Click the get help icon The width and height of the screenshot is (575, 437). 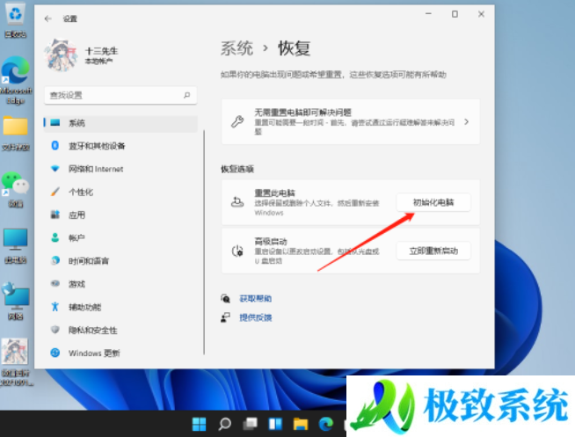point(226,298)
